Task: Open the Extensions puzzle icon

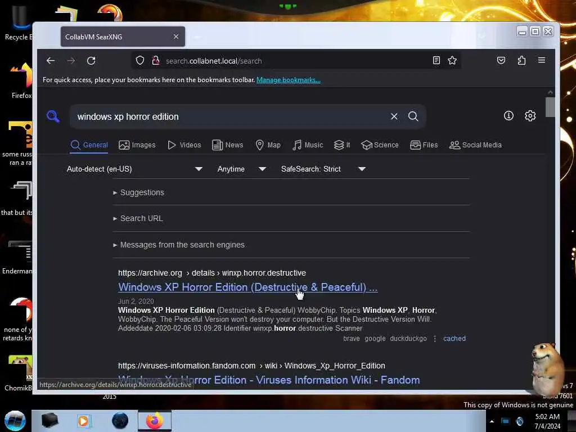Action: [521, 60]
